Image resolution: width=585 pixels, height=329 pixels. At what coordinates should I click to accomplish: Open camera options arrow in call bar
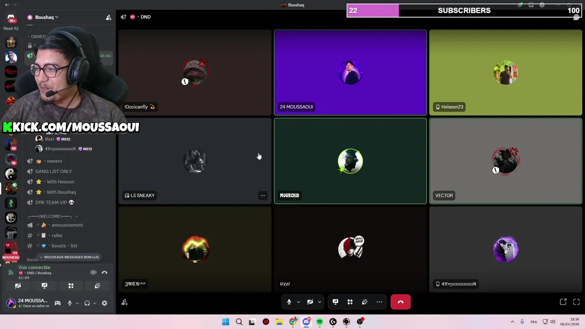[319, 302]
